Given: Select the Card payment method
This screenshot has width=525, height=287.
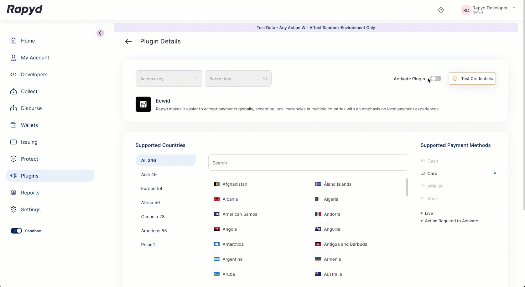Looking at the screenshot, I should click(432, 174).
